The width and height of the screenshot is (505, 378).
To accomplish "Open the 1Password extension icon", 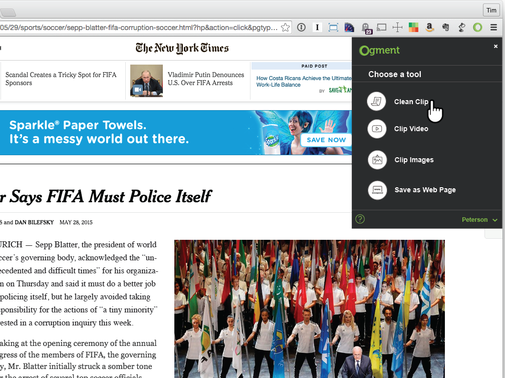I will click(301, 28).
